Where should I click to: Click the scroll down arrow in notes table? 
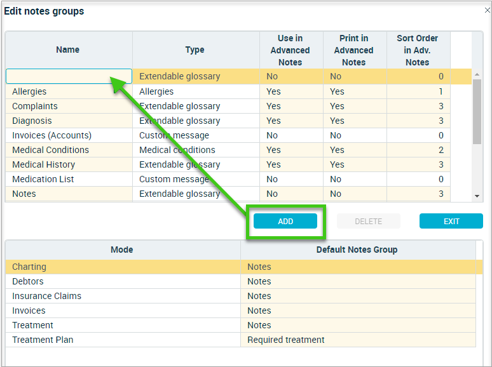tap(477, 196)
